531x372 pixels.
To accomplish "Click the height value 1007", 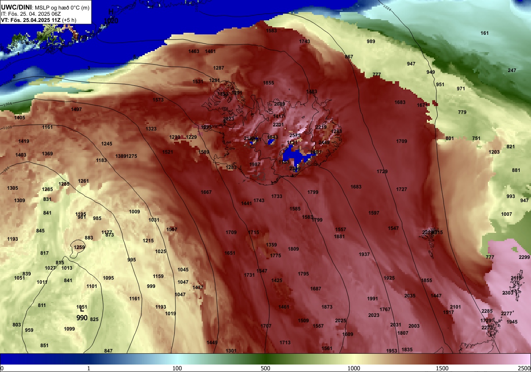I will coord(507,214).
